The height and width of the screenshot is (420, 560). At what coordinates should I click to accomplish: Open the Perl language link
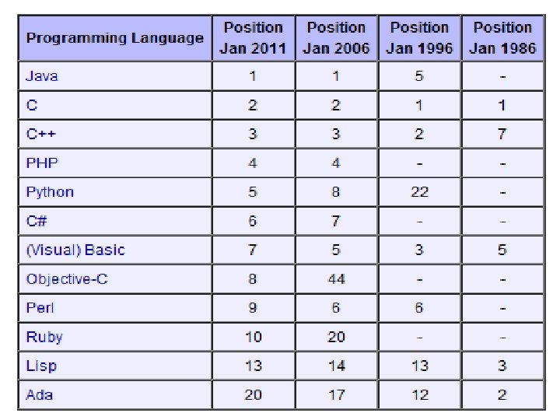tap(40, 308)
